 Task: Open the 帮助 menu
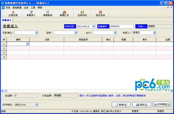click(40, 8)
